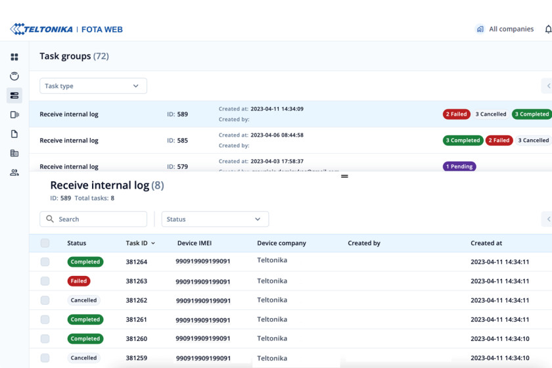Click the Device company column header
This screenshot has width=552, height=368.
tap(282, 243)
